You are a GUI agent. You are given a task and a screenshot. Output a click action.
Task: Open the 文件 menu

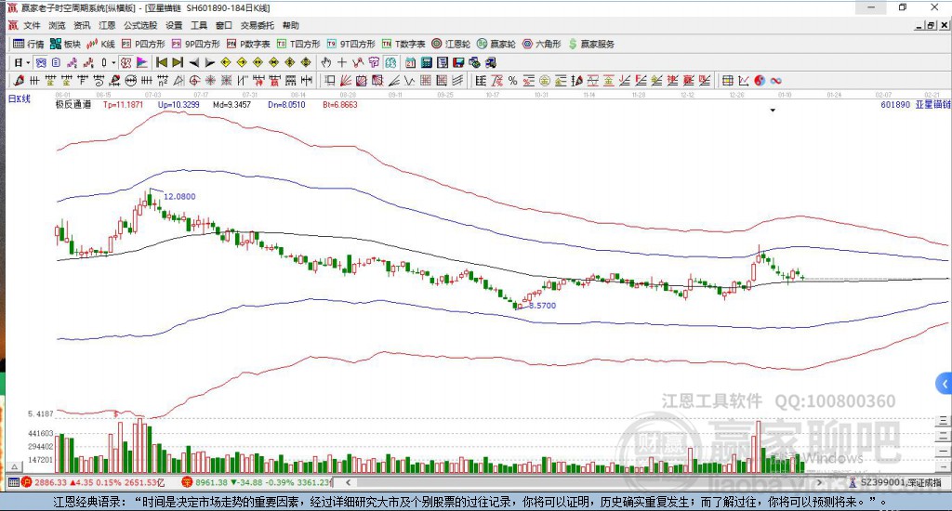click(32, 25)
